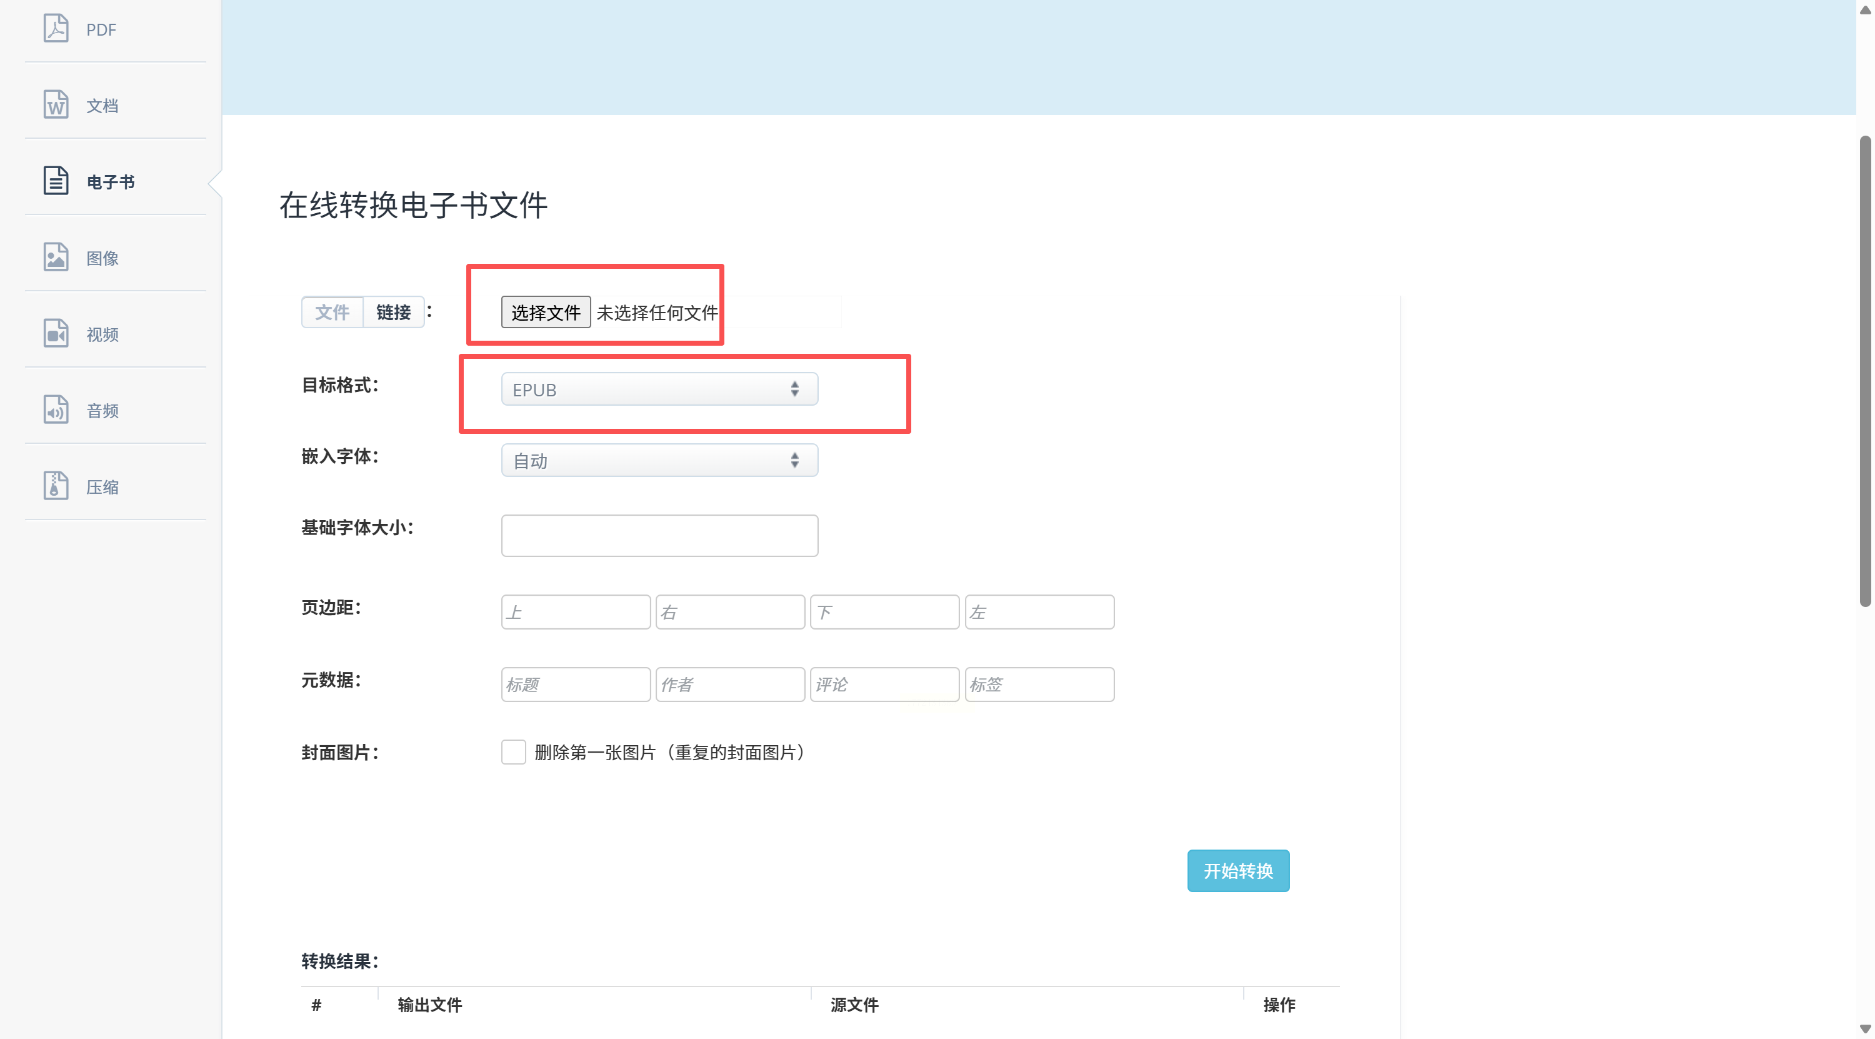Select the 电子书 ebook icon
The image size is (1875, 1039).
point(56,181)
